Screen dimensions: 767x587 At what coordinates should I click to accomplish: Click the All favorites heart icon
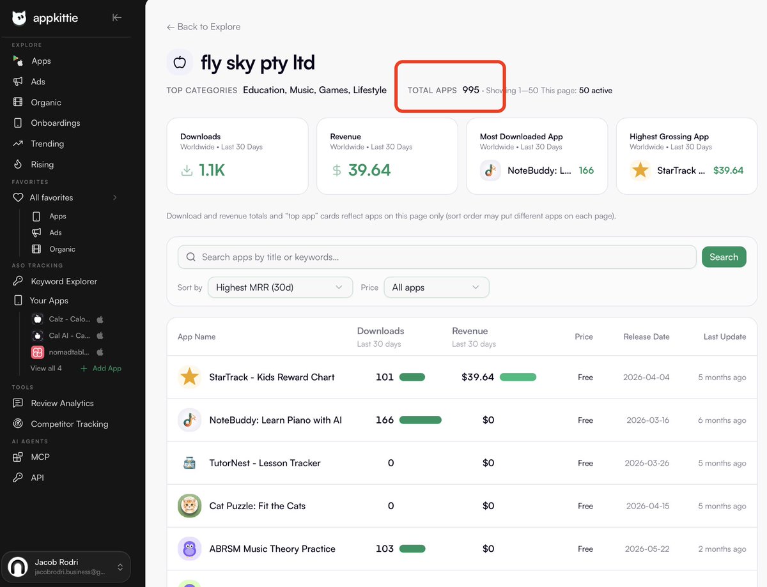(18, 197)
